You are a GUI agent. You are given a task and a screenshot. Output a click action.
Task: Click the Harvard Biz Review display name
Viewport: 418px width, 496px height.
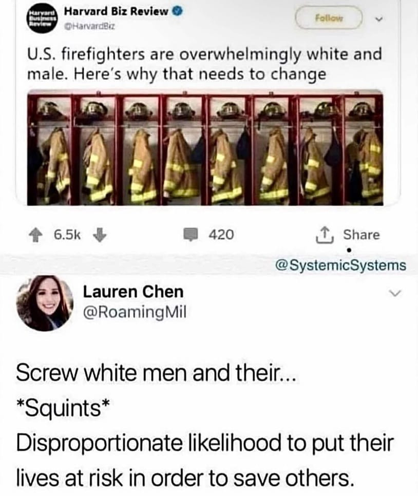116,12
